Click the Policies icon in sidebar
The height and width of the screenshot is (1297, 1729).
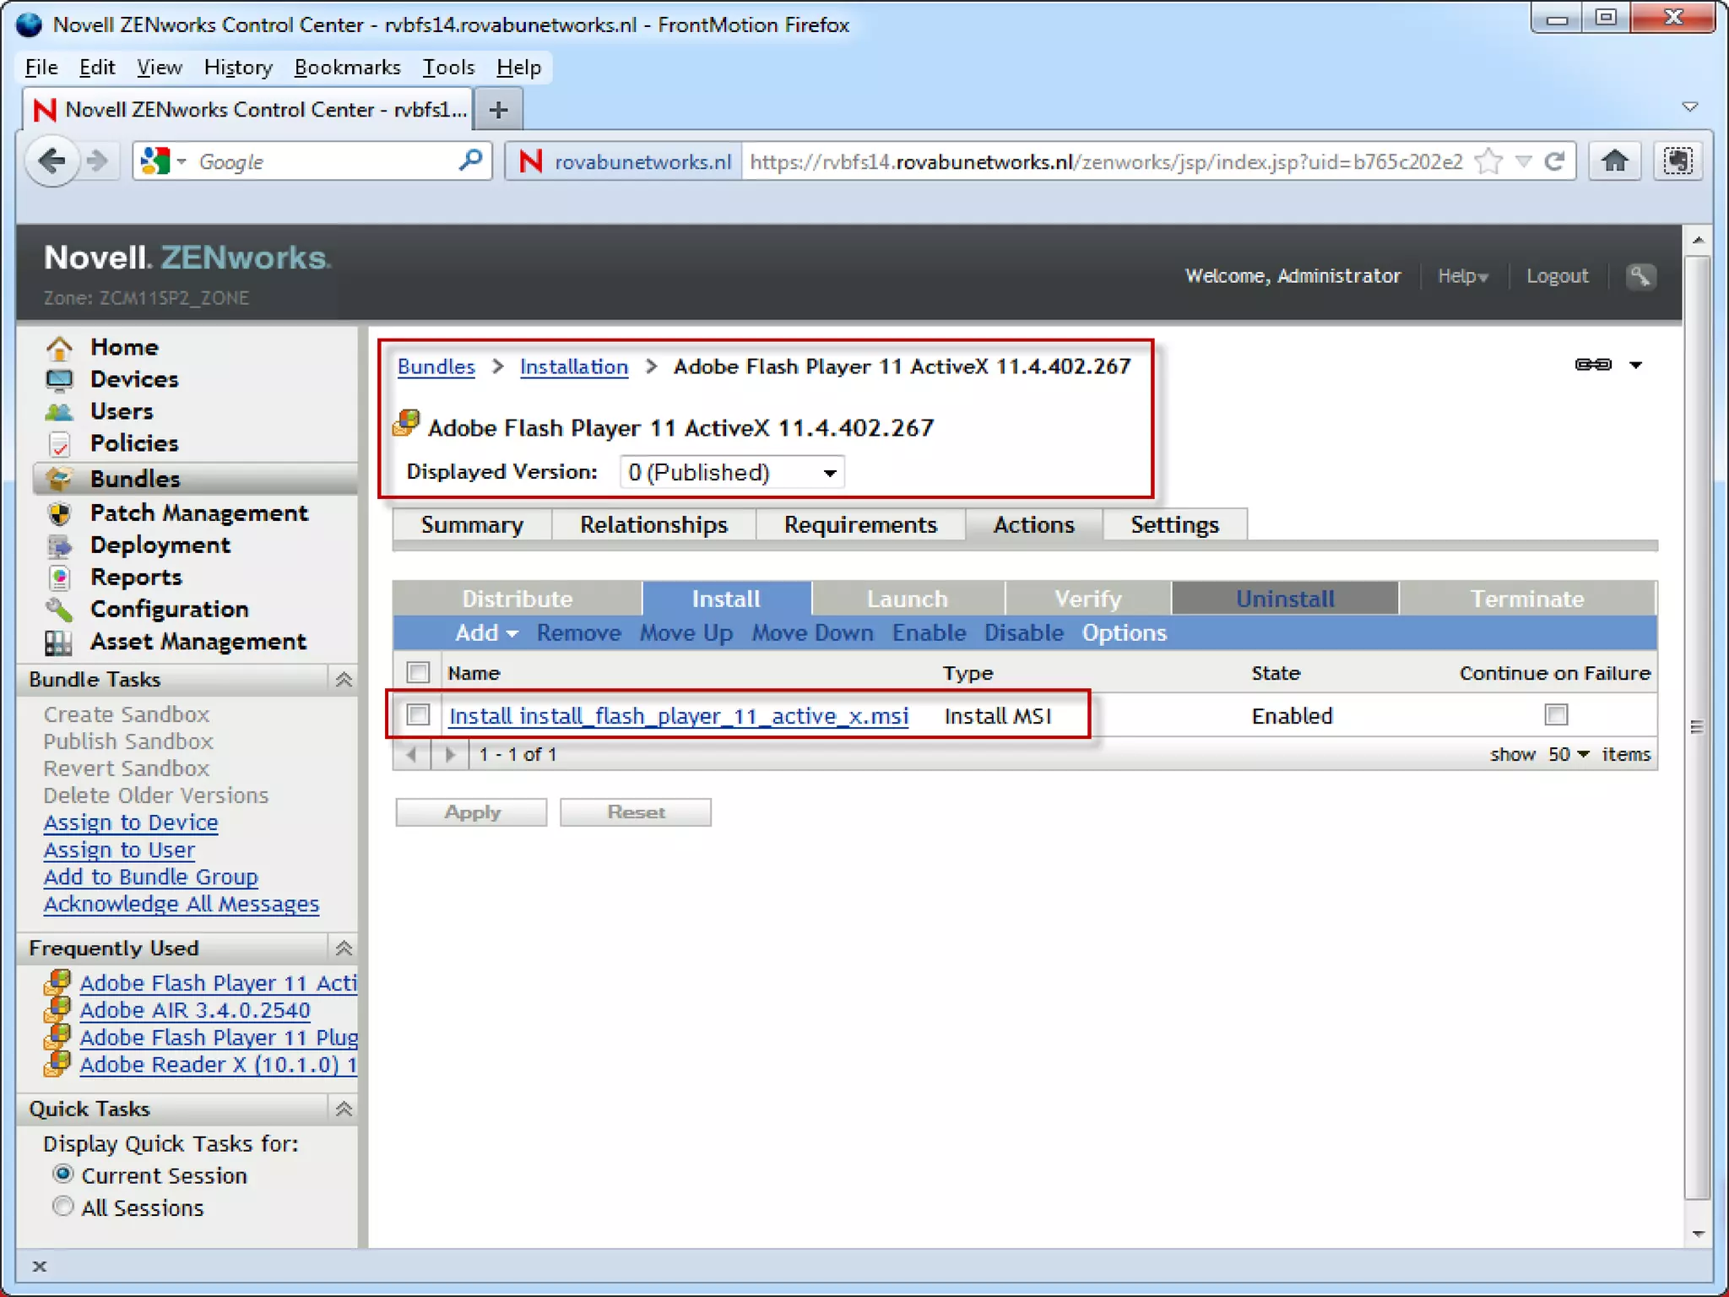point(59,444)
